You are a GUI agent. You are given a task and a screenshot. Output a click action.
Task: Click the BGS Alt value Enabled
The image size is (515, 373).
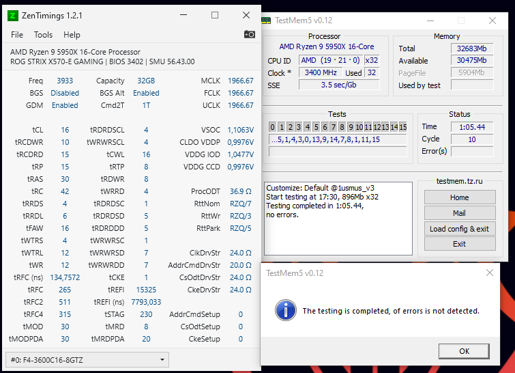click(x=146, y=93)
